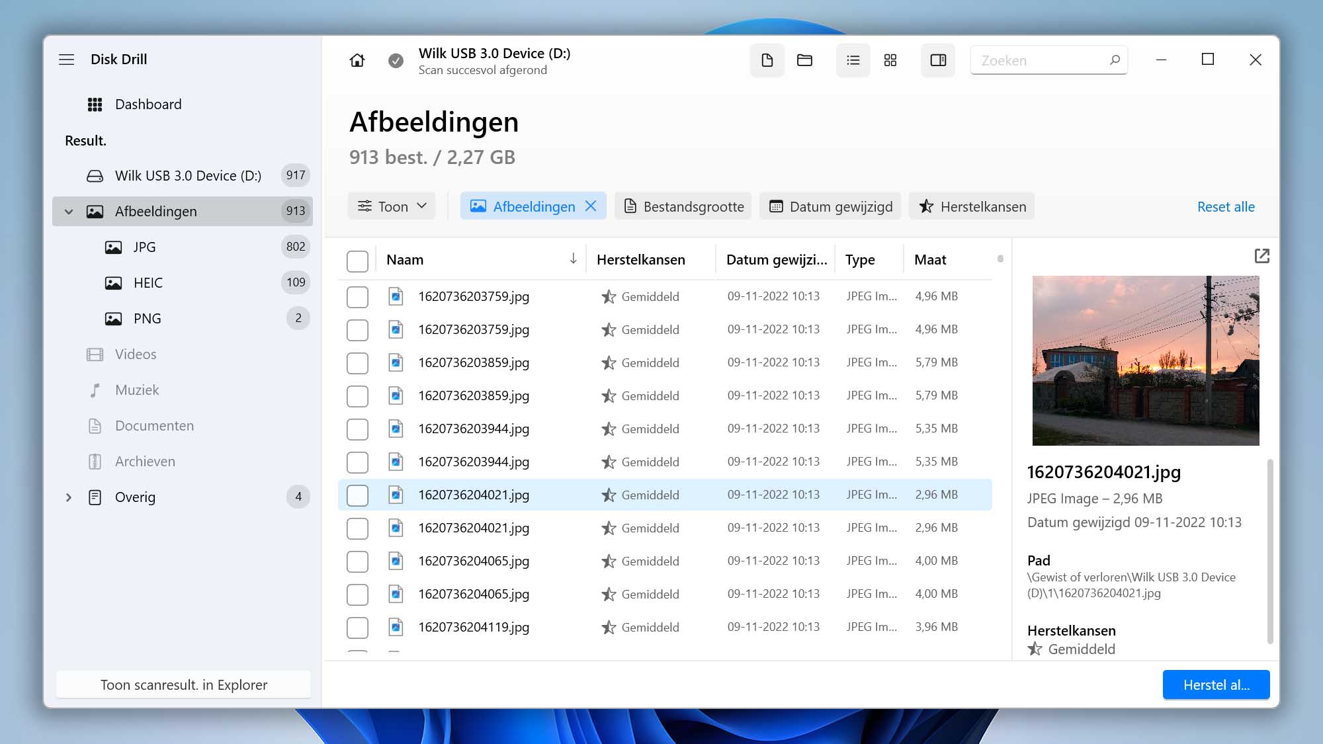
Task: Collapse the Afbeeldingen tree node
Action: pyautogui.click(x=69, y=212)
